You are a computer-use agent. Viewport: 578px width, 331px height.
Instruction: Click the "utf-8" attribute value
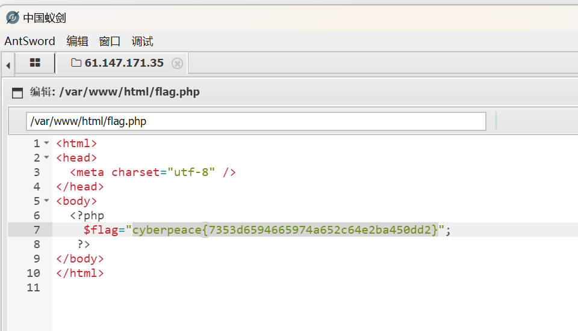pyautogui.click(x=191, y=172)
